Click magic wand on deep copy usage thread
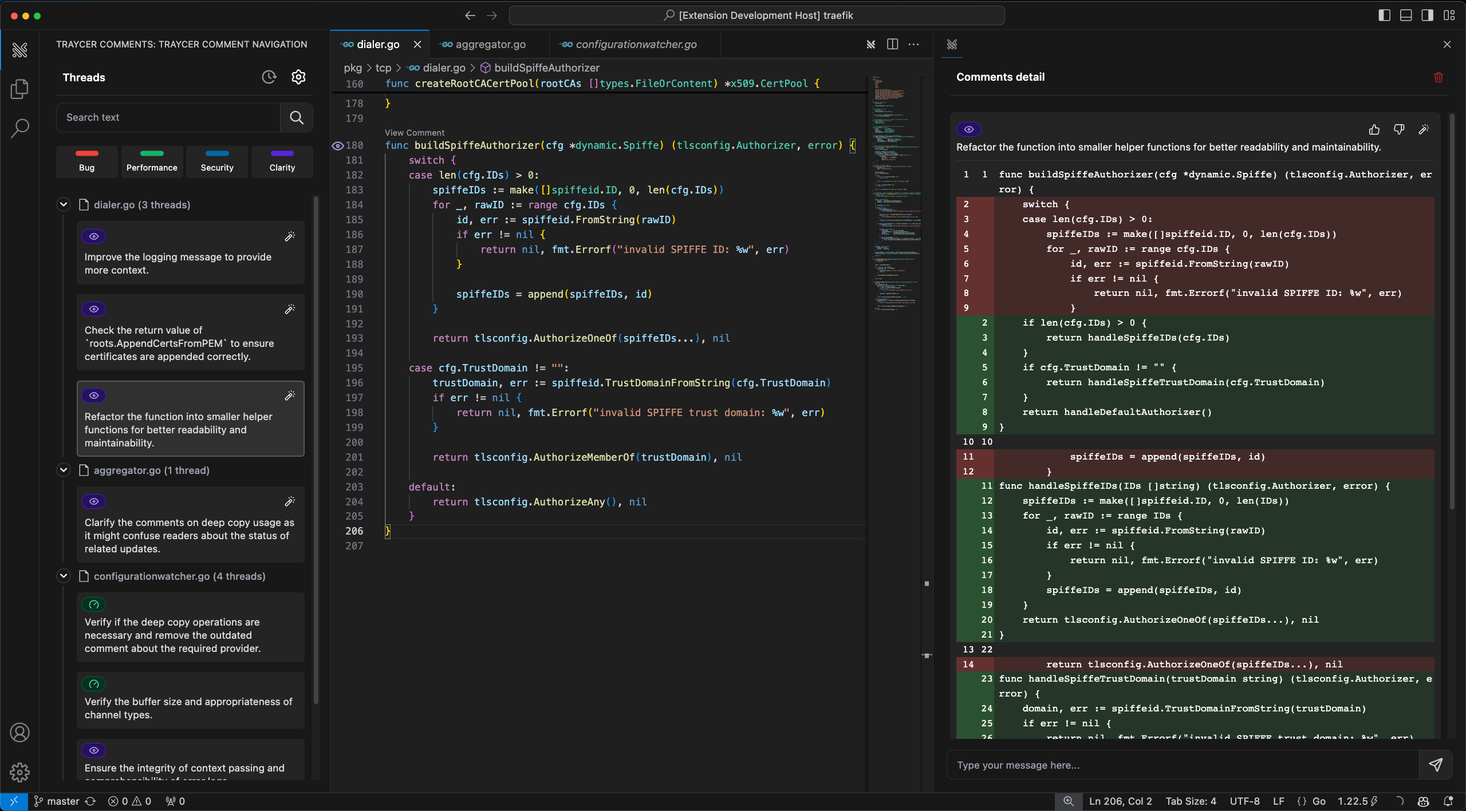Viewport: 1466px width, 811px height. click(290, 501)
